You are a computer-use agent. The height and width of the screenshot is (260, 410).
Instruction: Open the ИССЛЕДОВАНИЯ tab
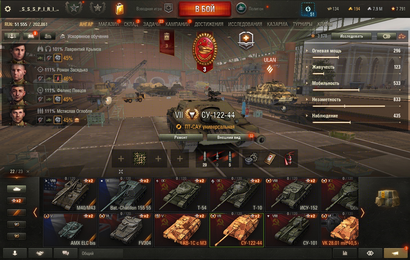[245, 24]
